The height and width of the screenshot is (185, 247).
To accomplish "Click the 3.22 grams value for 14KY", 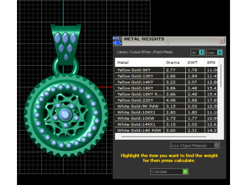I will pos(171,82).
